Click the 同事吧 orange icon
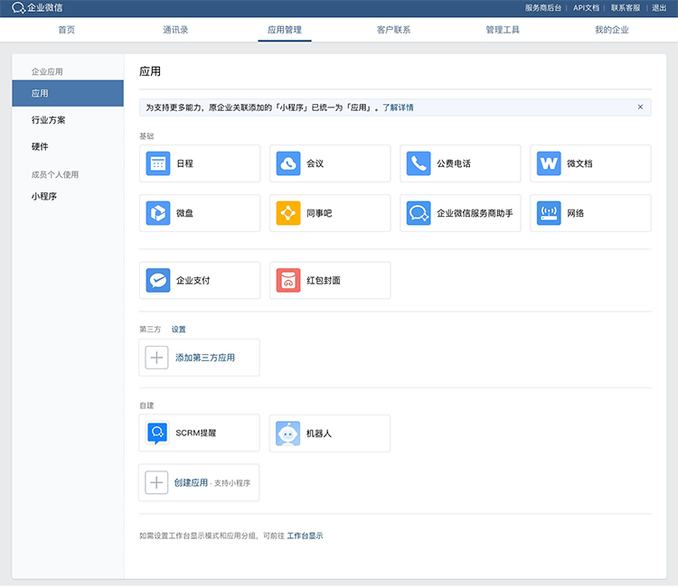Screen dimensions: 678x587 288,213
